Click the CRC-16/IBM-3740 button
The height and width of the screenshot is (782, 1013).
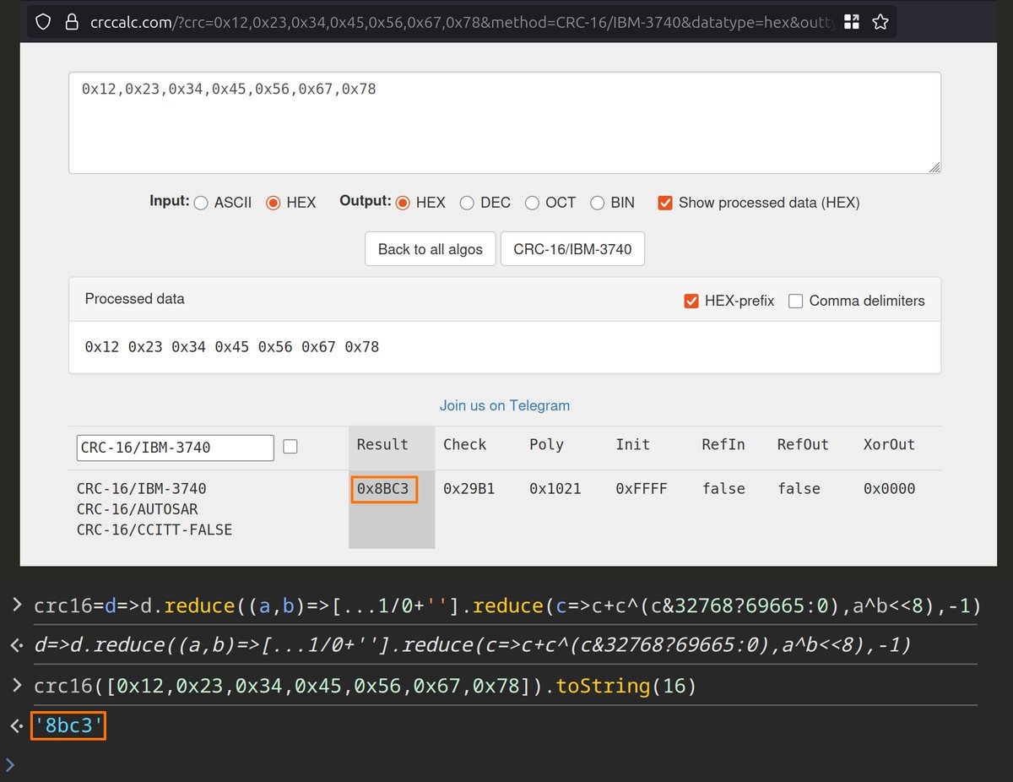(x=572, y=249)
